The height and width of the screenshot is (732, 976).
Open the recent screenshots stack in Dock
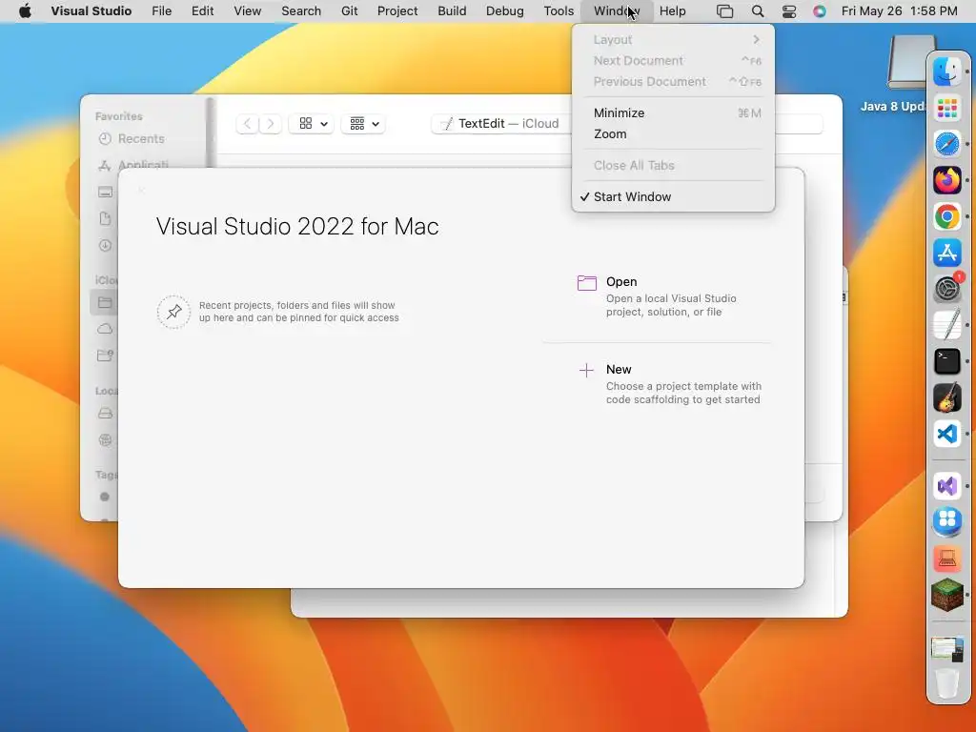point(947,648)
